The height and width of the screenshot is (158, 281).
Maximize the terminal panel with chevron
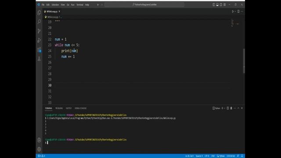tap(238, 108)
